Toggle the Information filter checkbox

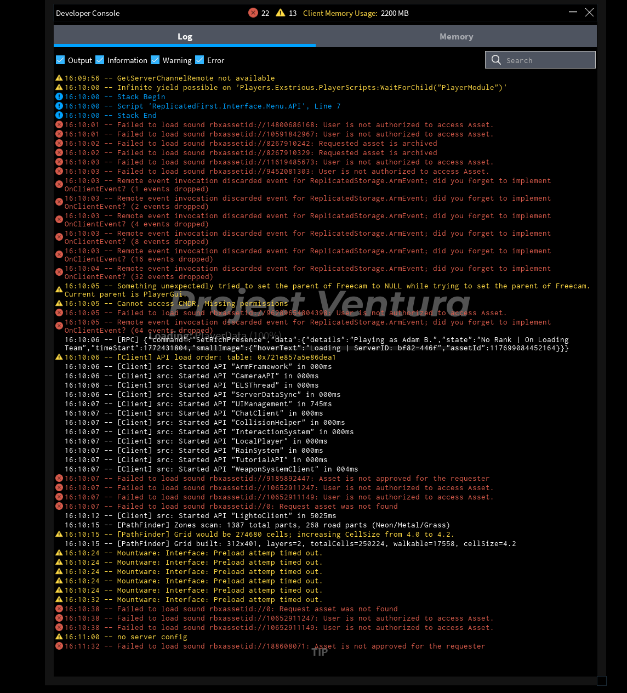[100, 60]
